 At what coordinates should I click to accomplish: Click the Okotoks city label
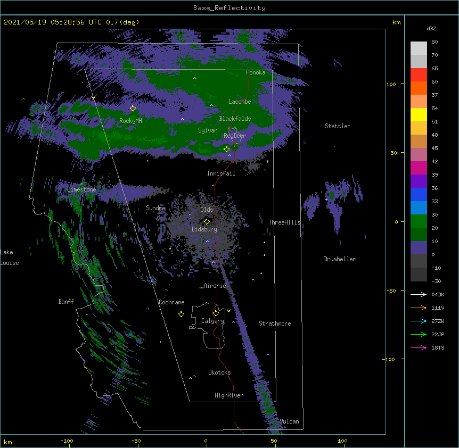(x=219, y=372)
